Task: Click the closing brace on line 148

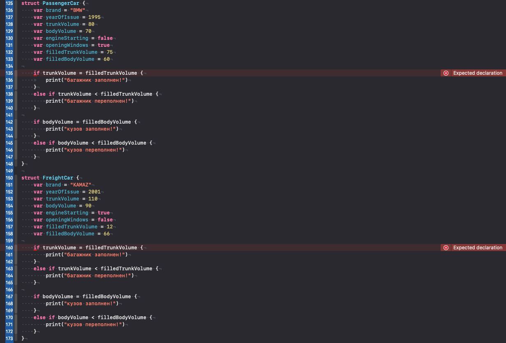Action: click(x=23, y=164)
